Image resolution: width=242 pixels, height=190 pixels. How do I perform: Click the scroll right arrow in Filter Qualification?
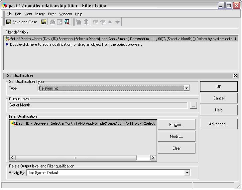pos(153,158)
